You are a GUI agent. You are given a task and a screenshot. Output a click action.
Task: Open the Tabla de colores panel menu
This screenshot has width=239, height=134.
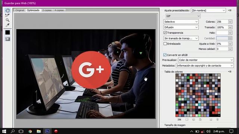pos(230,71)
